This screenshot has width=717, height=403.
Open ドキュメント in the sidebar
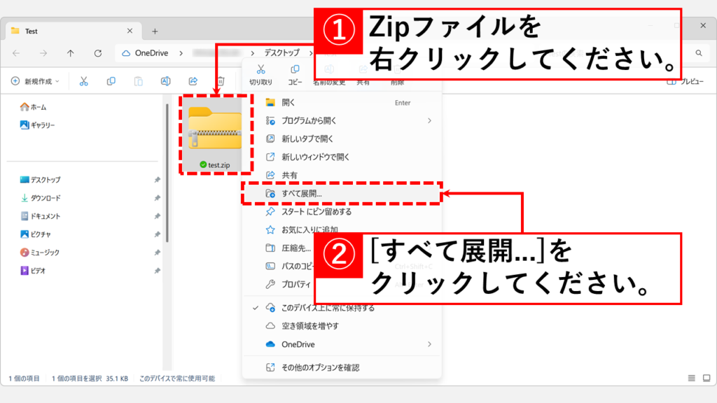coord(40,216)
